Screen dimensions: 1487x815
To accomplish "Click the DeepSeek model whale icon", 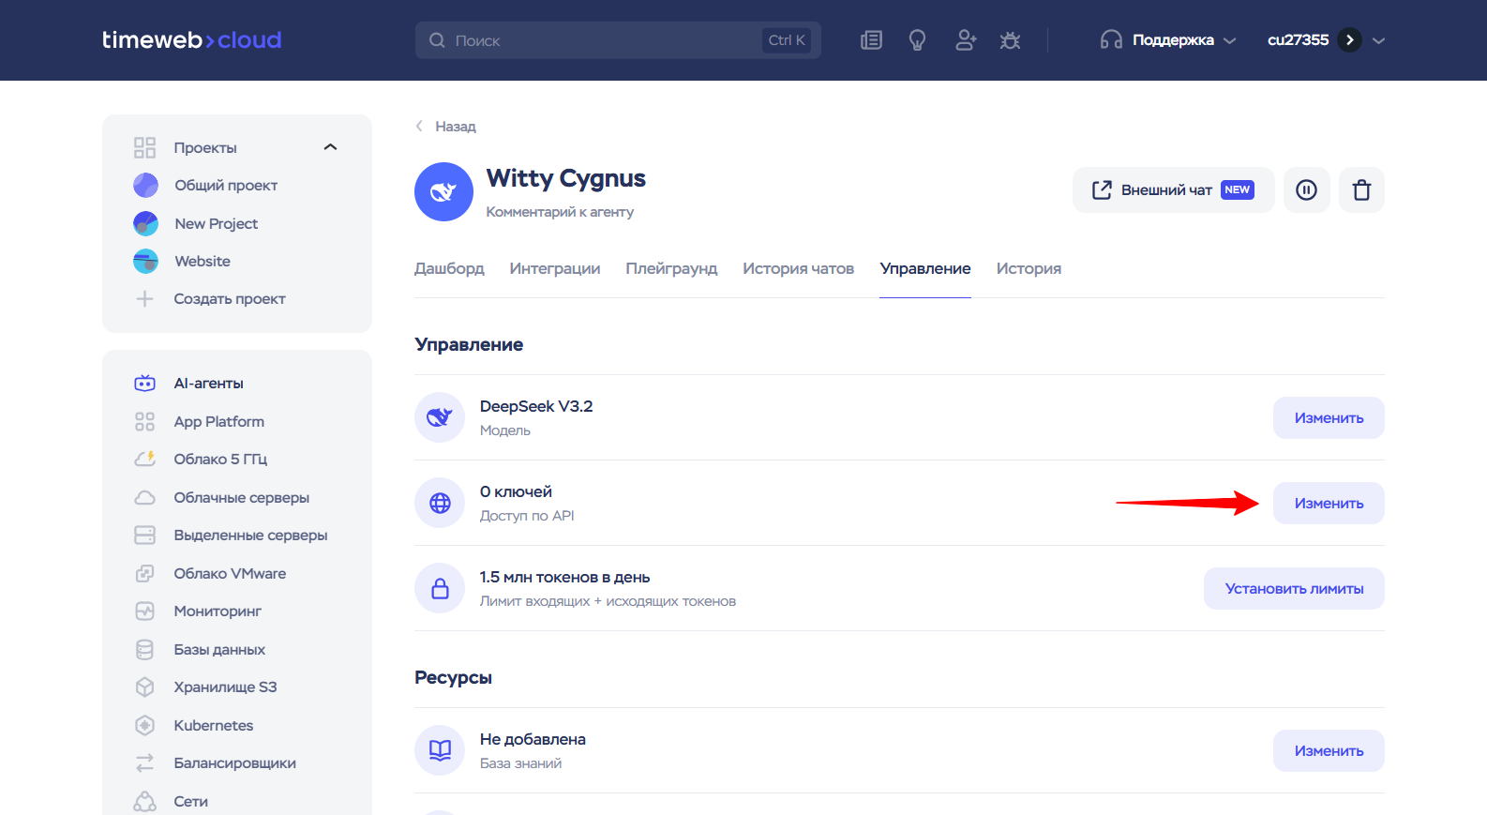I will point(440,417).
